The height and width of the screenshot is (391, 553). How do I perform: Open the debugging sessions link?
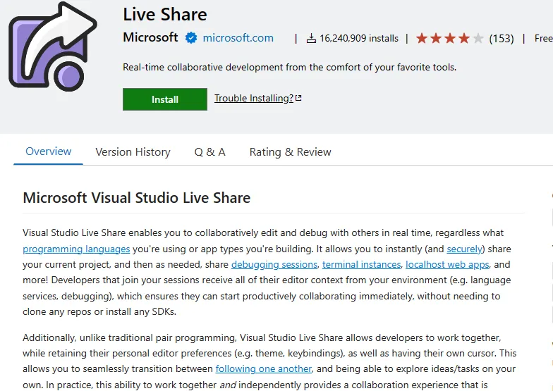point(274,265)
